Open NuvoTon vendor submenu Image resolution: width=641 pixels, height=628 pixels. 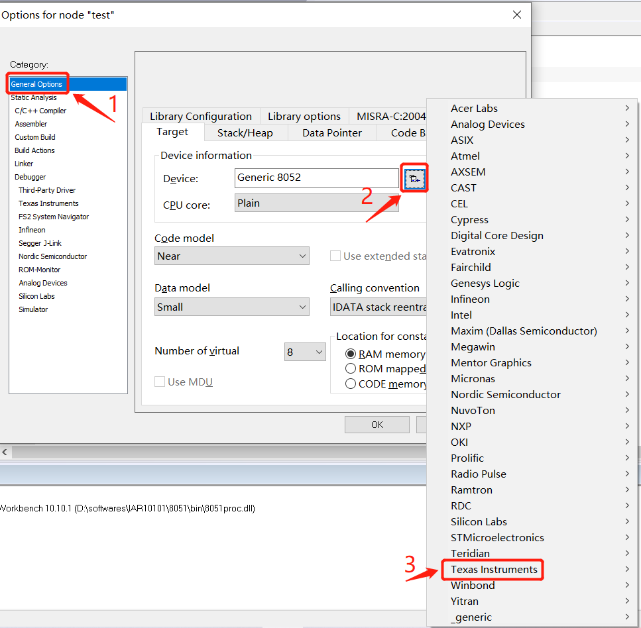(532, 410)
